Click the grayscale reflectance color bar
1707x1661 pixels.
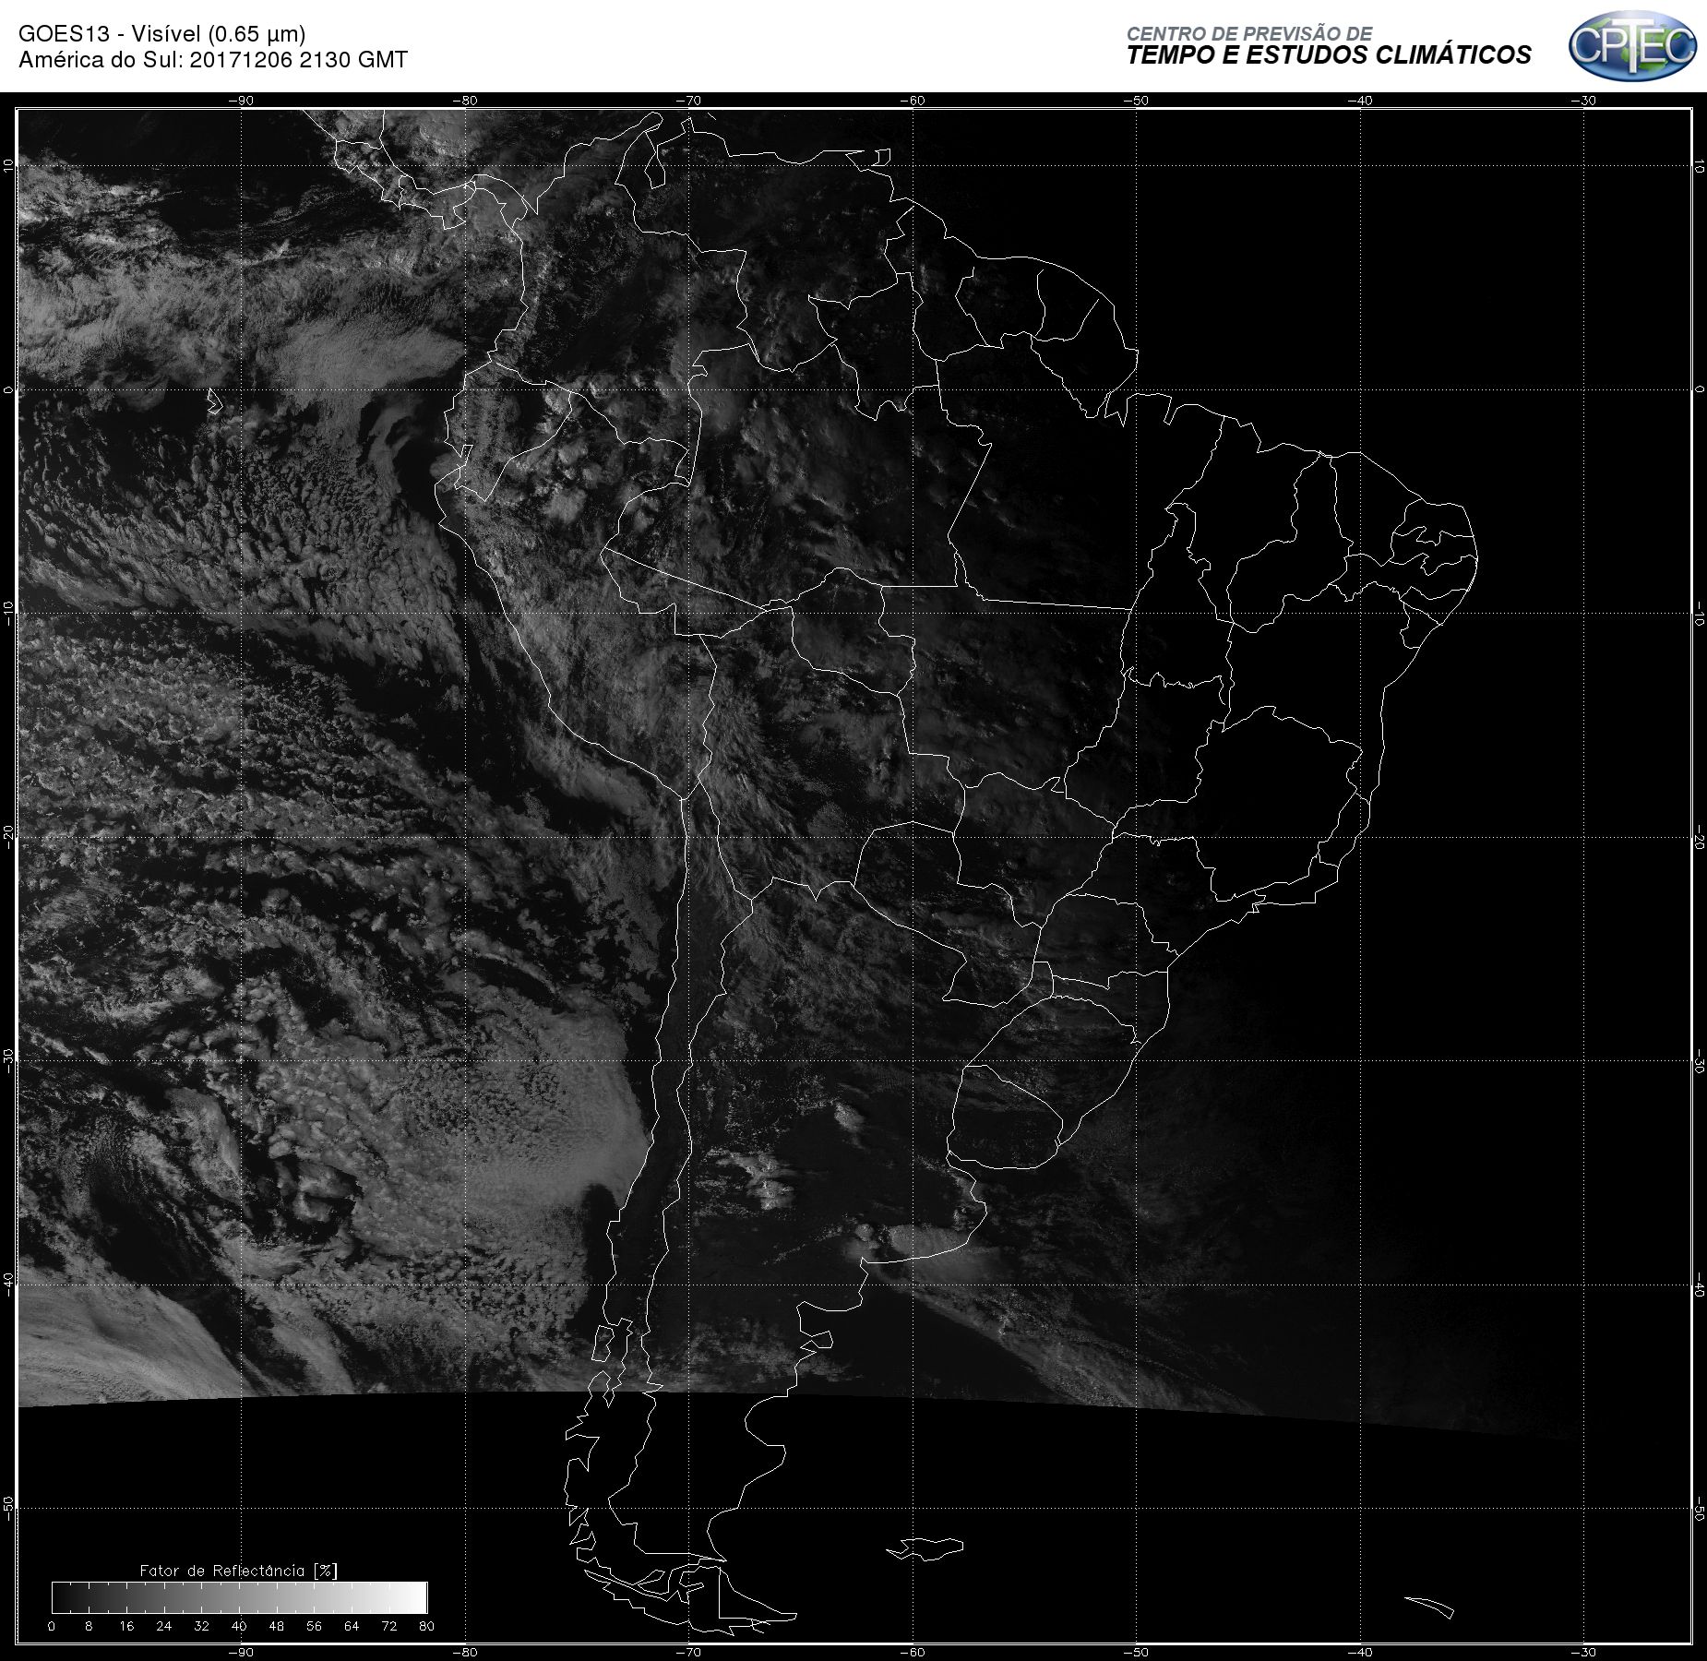click(240, 1597)
